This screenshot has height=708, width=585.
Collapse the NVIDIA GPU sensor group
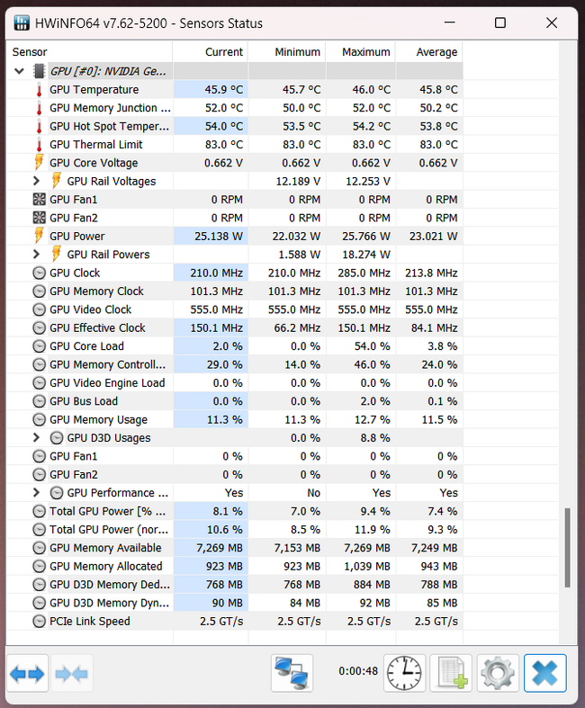click(21, 71)
